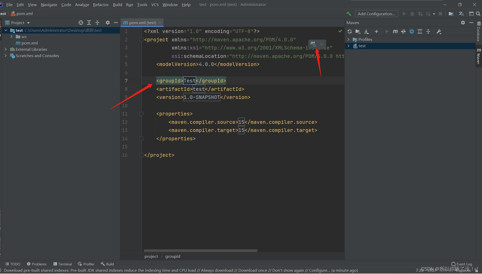
Task: Close the pom.xml editor tab
Action: (160, 23)
